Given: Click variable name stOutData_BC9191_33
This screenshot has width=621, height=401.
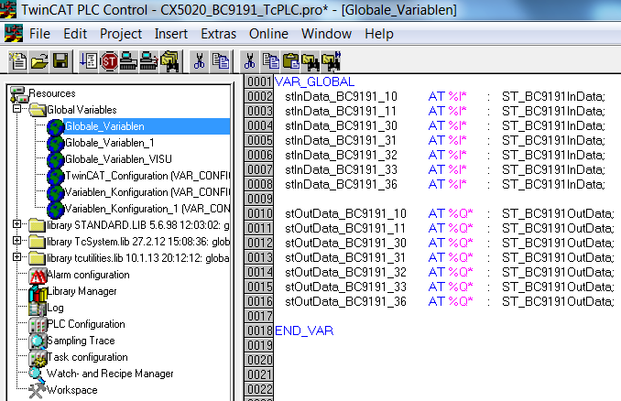Looking at the screenshot, I should point(345,287).
